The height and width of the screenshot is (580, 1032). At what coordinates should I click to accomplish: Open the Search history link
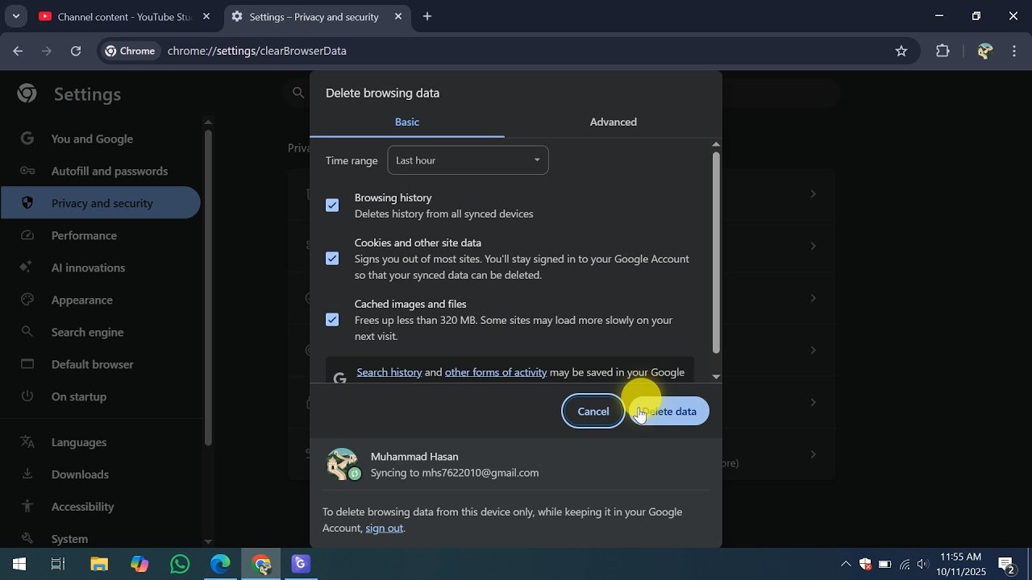(389, 372)
